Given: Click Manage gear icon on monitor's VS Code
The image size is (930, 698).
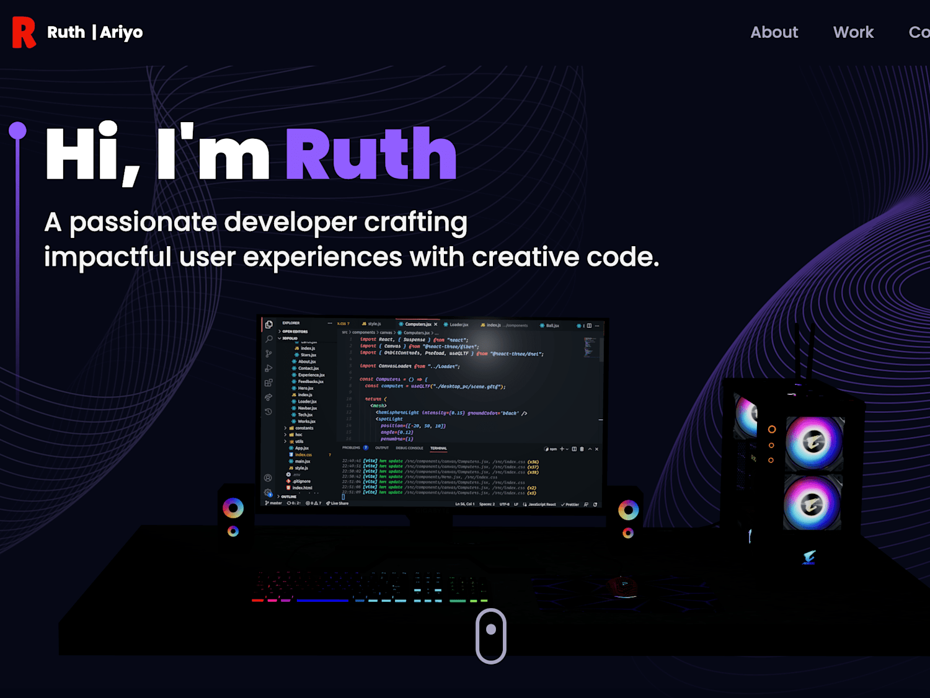Looking at the screenshot, I should 268,492.
